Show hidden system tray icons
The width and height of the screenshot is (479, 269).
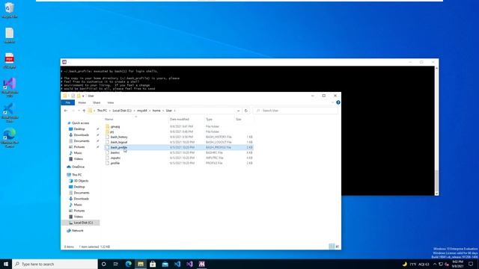435,264
